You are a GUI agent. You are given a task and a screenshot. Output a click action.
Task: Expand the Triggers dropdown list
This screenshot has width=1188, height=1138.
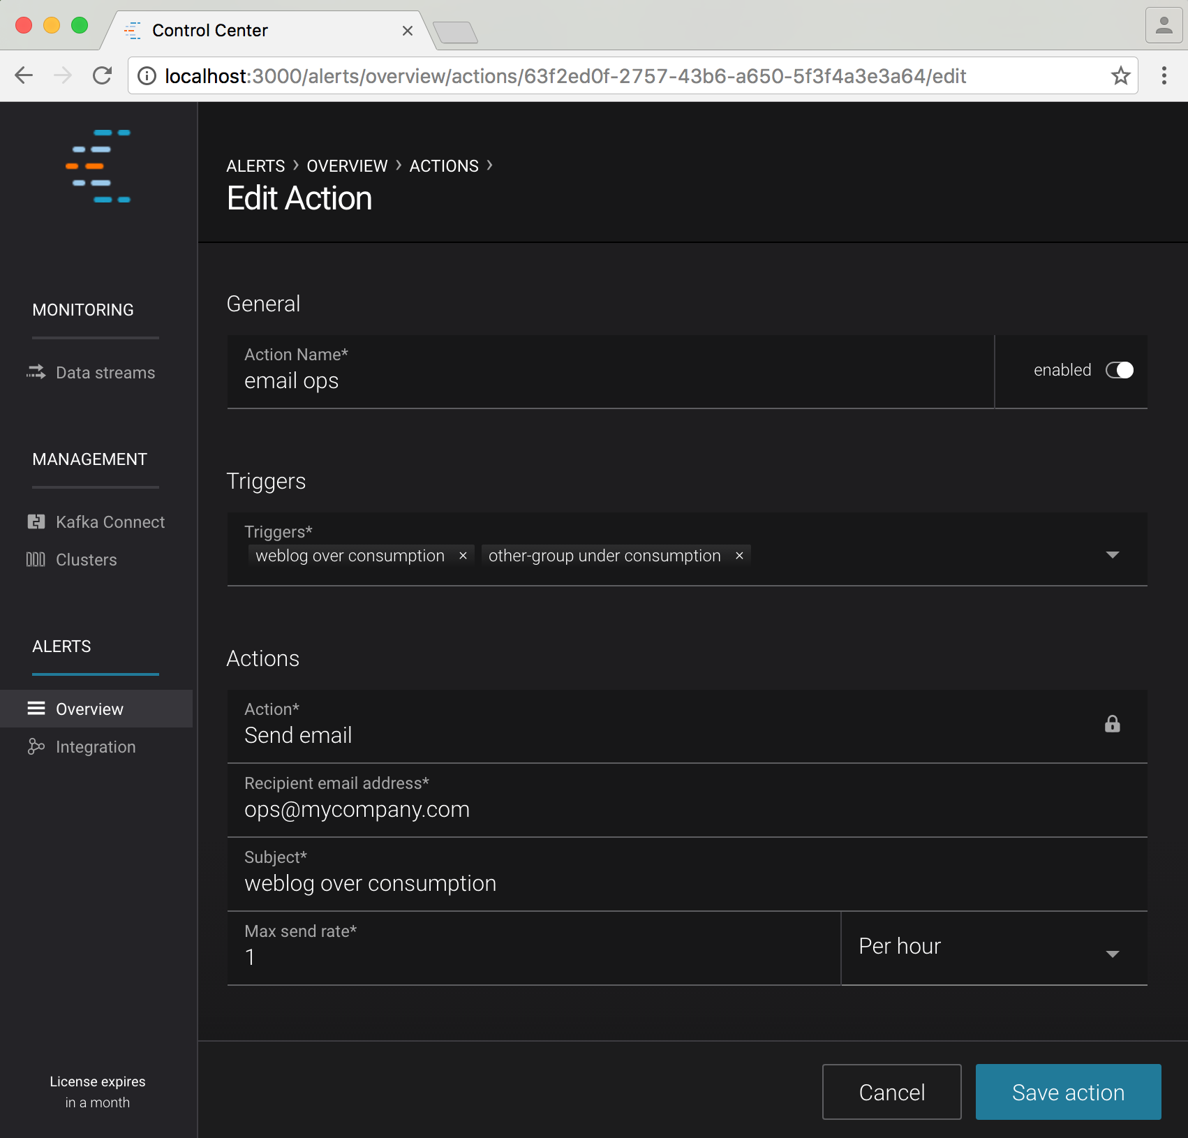click(x=1112, y=555)
